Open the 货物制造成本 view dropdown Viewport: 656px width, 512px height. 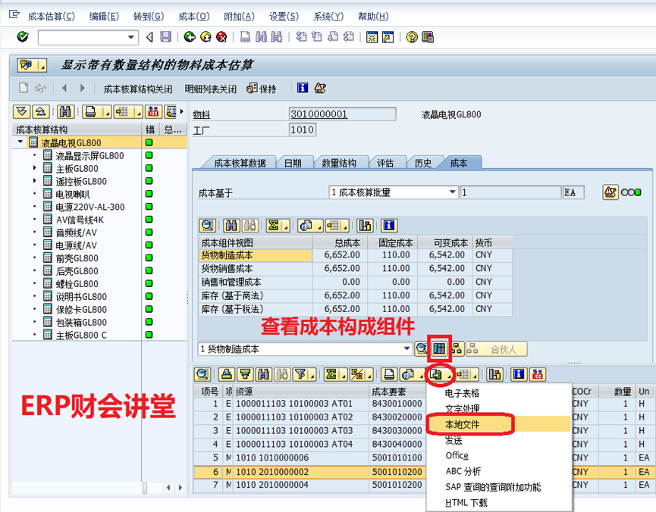point(406,349)
